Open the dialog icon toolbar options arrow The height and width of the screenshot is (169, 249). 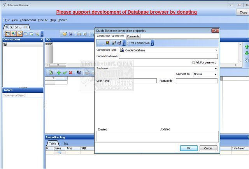(124, 43)
